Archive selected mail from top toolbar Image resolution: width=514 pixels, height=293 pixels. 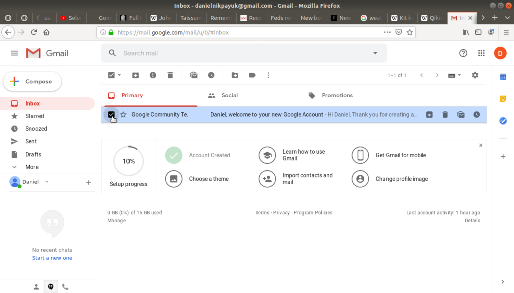(135, 75)
